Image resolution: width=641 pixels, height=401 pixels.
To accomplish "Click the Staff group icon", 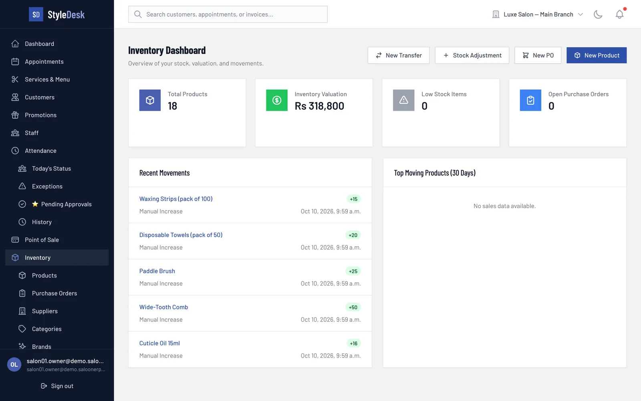I will click(15, 133).
